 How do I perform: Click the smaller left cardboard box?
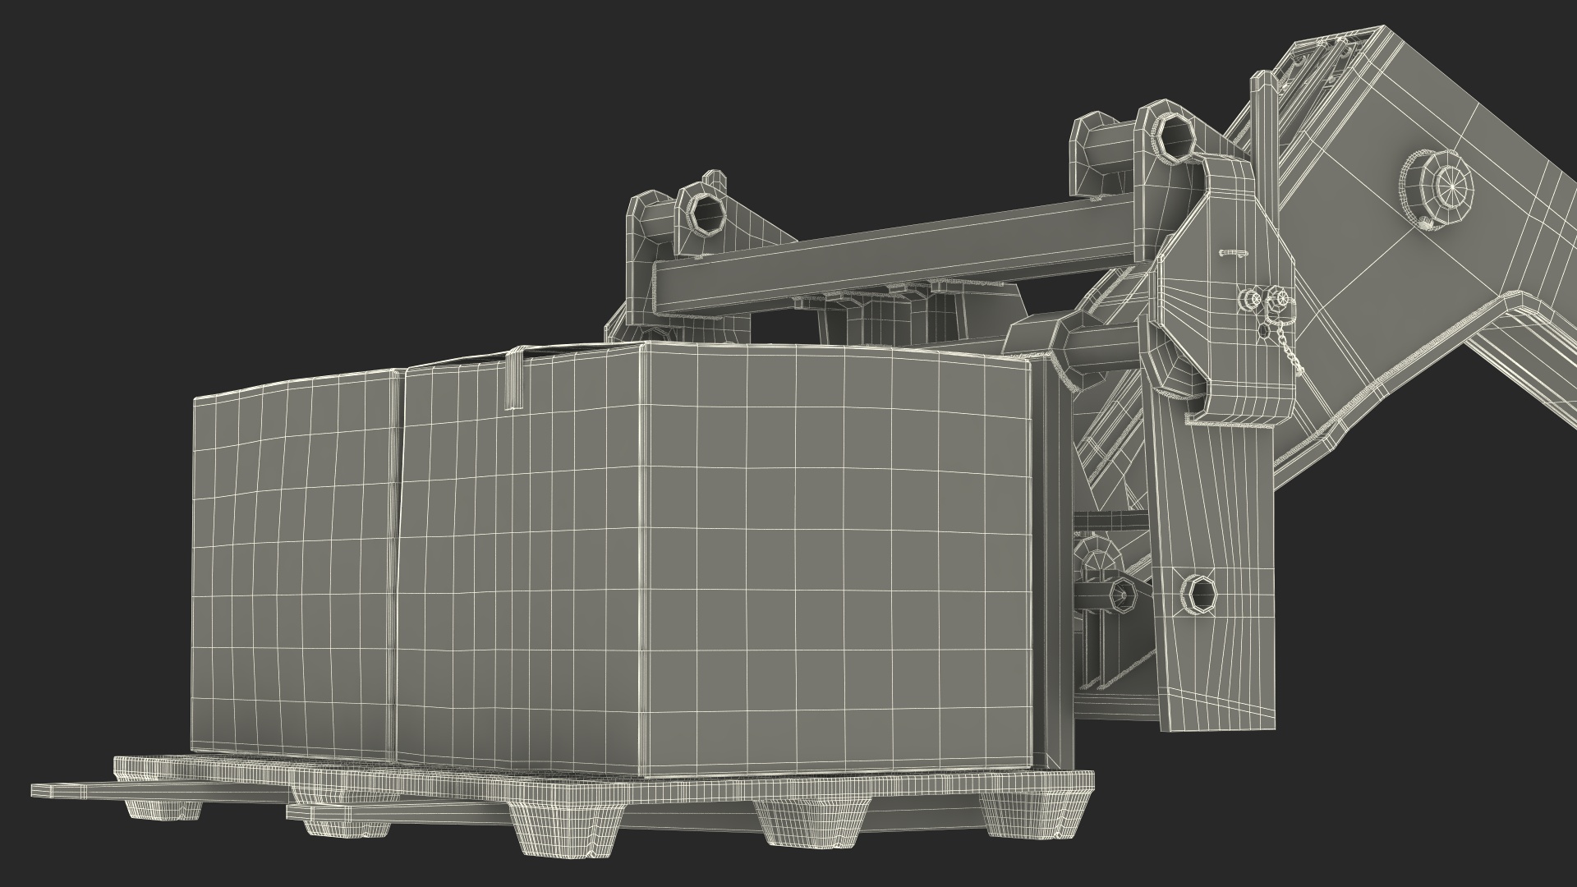(294, 567)
